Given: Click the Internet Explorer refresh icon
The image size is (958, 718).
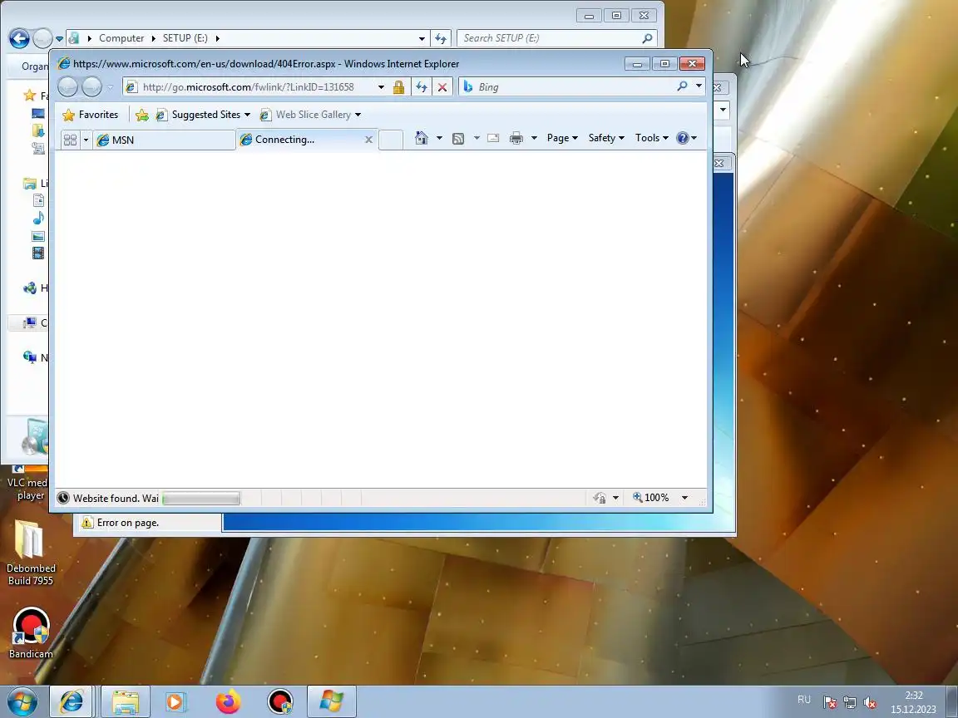Looking at the screenshot, I should tap(422, 87).
